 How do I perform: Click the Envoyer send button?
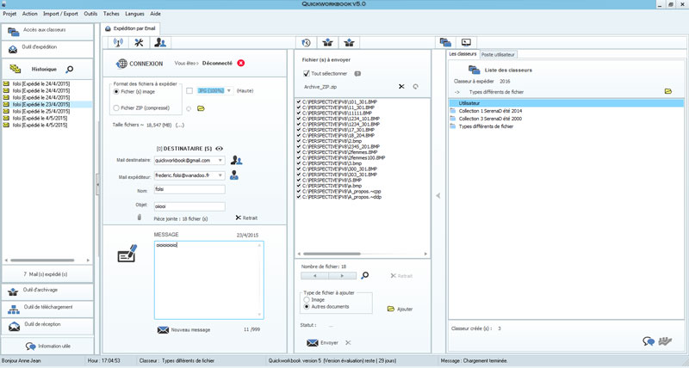324,343
